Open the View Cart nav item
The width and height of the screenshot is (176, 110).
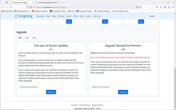coord(96,16)
